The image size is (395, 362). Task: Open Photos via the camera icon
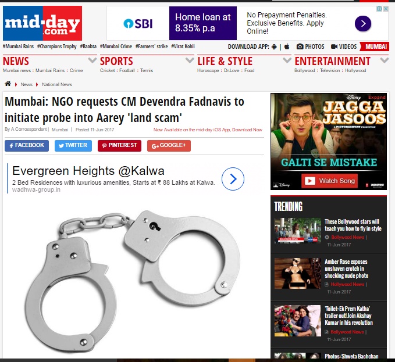point(300,46)
